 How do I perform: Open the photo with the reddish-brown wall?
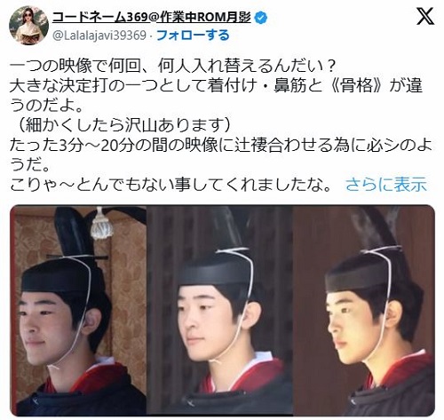click(x=364, y=311)
